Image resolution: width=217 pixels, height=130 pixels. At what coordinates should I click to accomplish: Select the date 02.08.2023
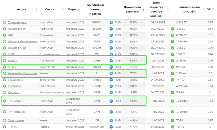click(158, 22)
